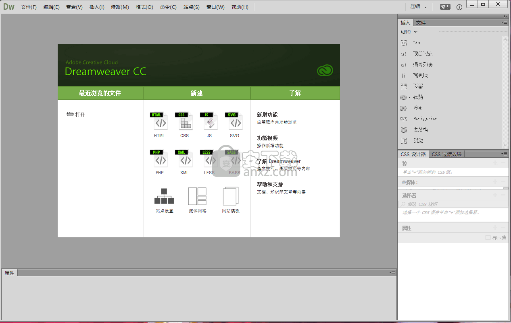
Task: Open the 编辑(E) menu
Action: [x=52, y=7]
